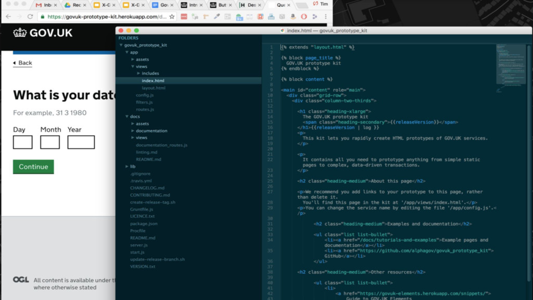Screen dimensions: 533x300
Task: Open Procfile in the sidebar
Action: 137,231
